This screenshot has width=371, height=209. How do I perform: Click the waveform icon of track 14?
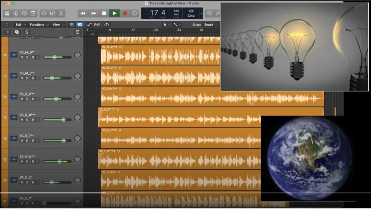(14, 55)
